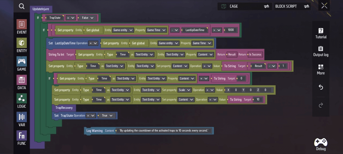Expand the Set TrapState True dropdown
The height and width of the screenshot is (154, 343).
[107, 115]
